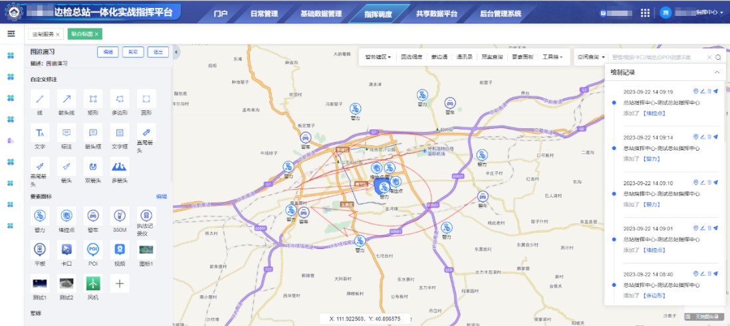This screenshot has height=326, width=730.
Task: Close the 联合标图 tab
Action: 96,34
